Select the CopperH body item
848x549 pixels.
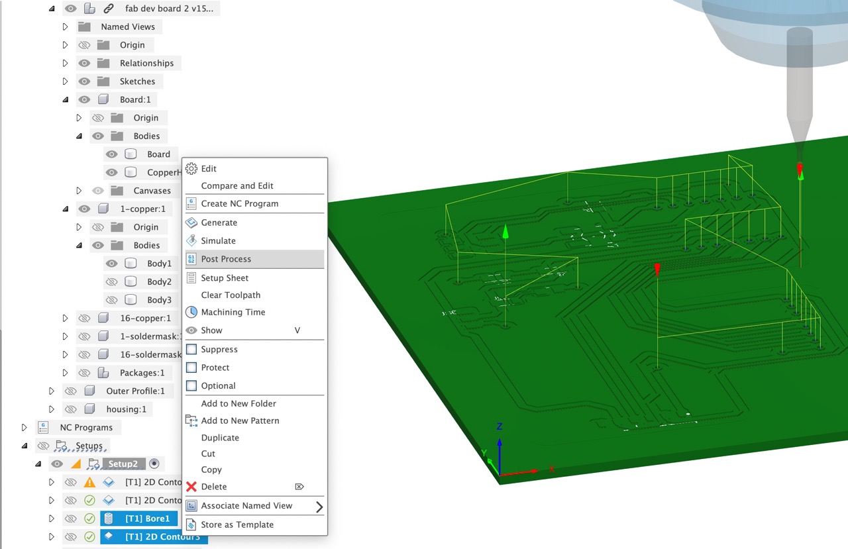click(164, 172)
